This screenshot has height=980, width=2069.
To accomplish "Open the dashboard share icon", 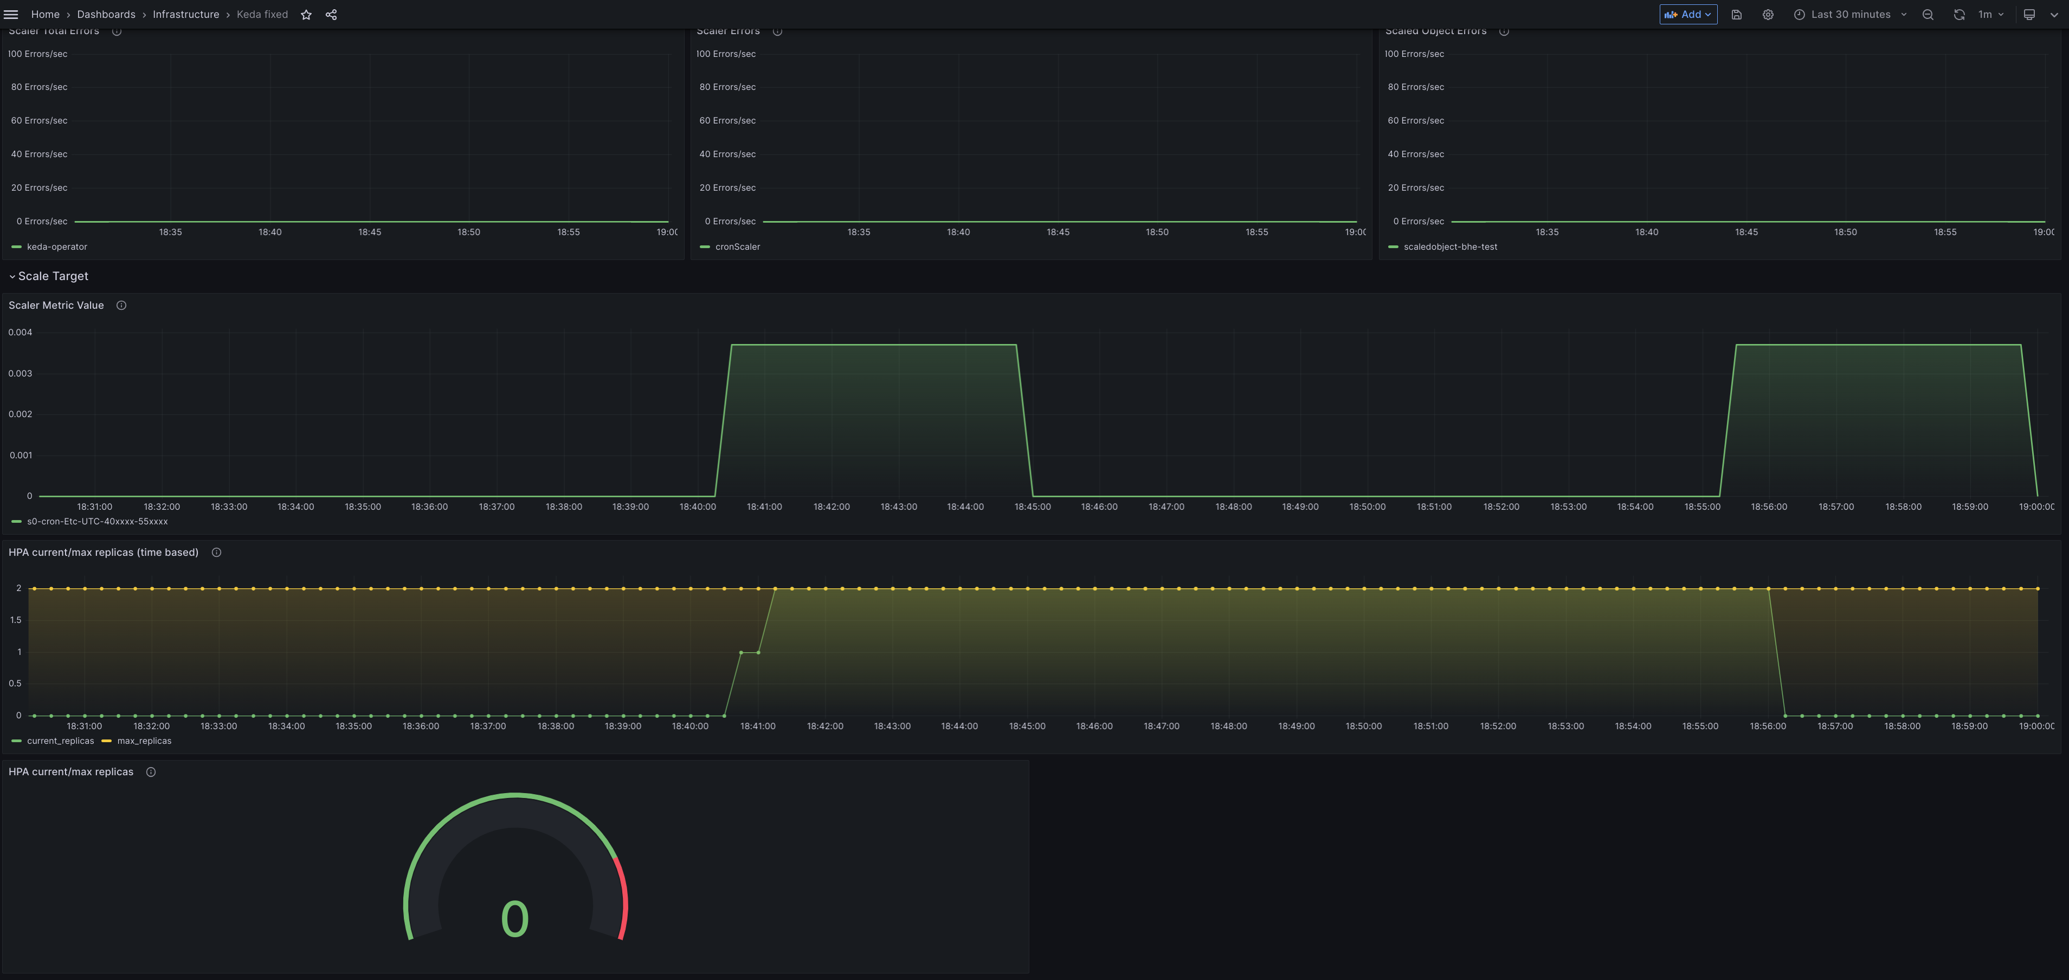I will (331, 14).
